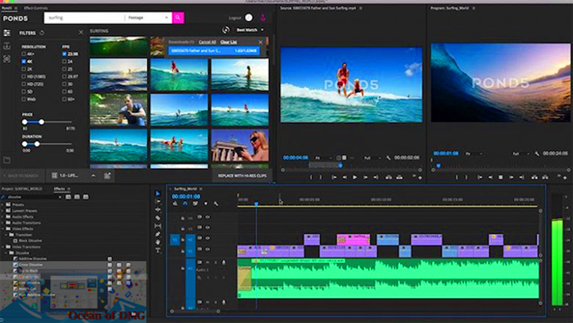Play the clip in the Source monitor
This screenshot has height=323, width=573.
[355, 177]
